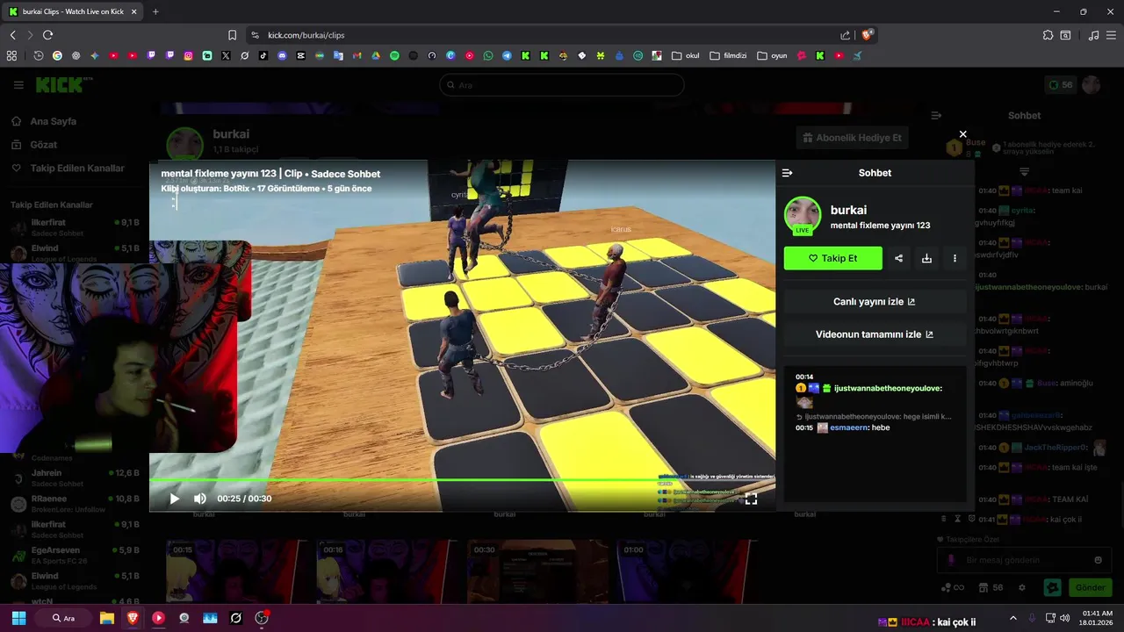Screen dimensions: 1124x632
Task: Select ijustwannabetheoneyoulove in clip chat
Action: (x=888, y=388)
